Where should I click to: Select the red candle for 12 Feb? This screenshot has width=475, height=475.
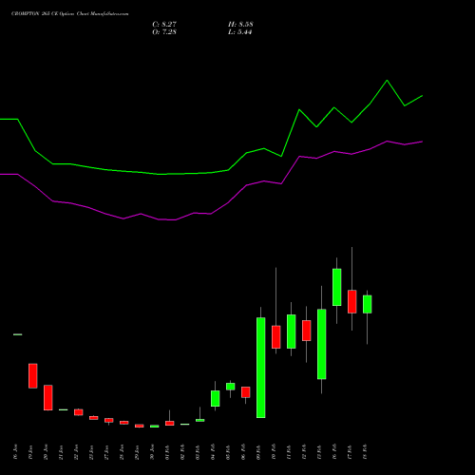tap(307, 331)
